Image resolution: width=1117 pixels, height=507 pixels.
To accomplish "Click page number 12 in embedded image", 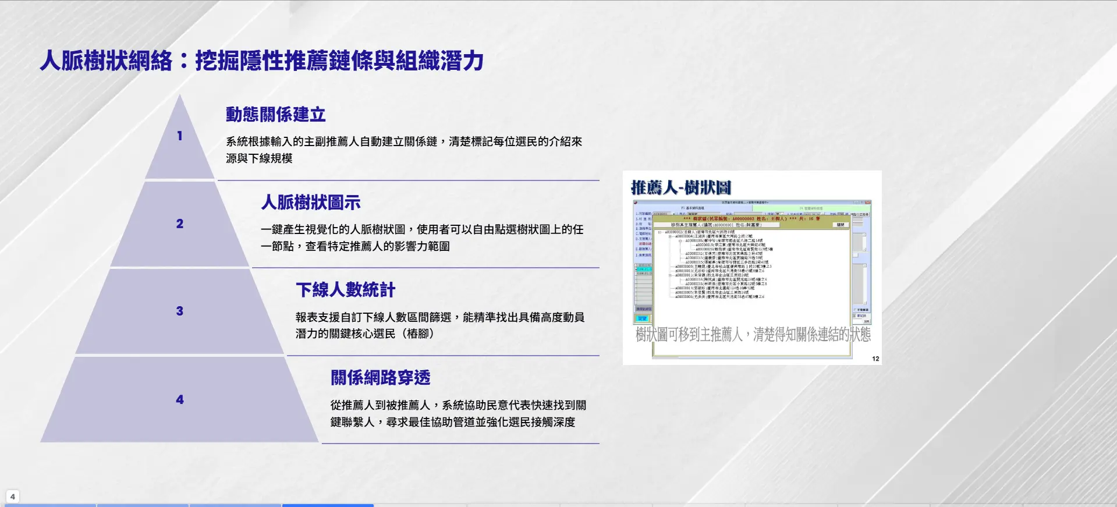I will click(875, 359).
